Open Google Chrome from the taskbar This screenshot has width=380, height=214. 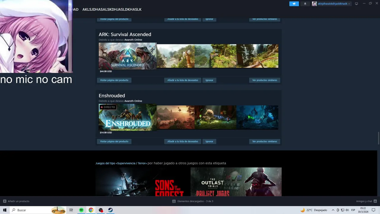coord(91,210)
